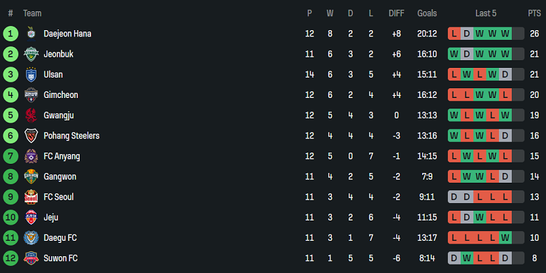The width and height of the screenshot is (546, 273).
Task: Open the Ulsan club logo
Action: 31,74
